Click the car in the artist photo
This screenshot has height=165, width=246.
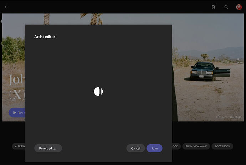tap(210, 71)
